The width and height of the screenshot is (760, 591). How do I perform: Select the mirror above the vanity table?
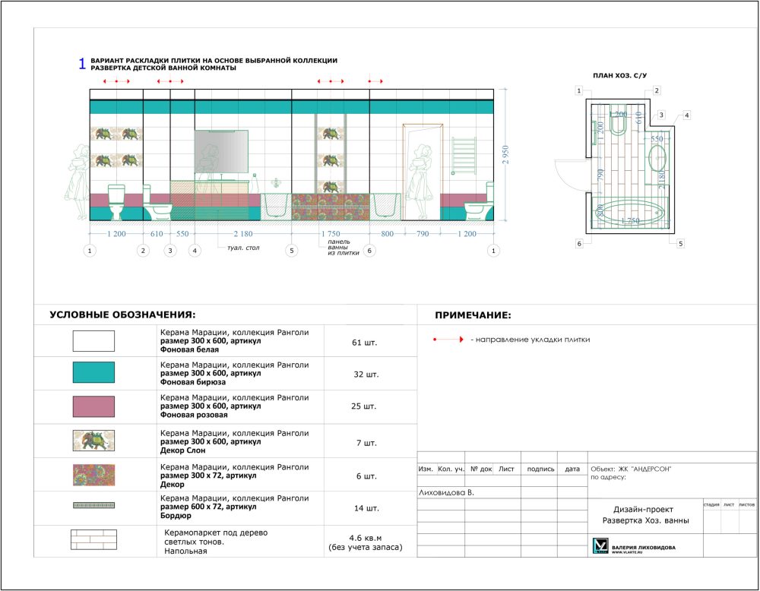pos(222,153)
